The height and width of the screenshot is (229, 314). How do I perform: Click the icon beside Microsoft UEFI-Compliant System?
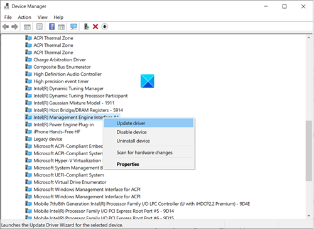tap(28, 175)
